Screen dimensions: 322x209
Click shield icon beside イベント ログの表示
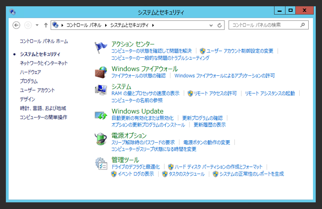coord(114,174)
